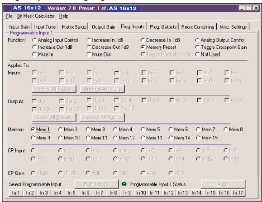Select programmable input In 14 button
This screenshot has width=262, height=202.
(x=196, y=193)
